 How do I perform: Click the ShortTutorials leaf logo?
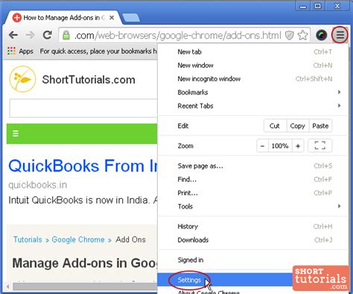[x=22, y=79]
